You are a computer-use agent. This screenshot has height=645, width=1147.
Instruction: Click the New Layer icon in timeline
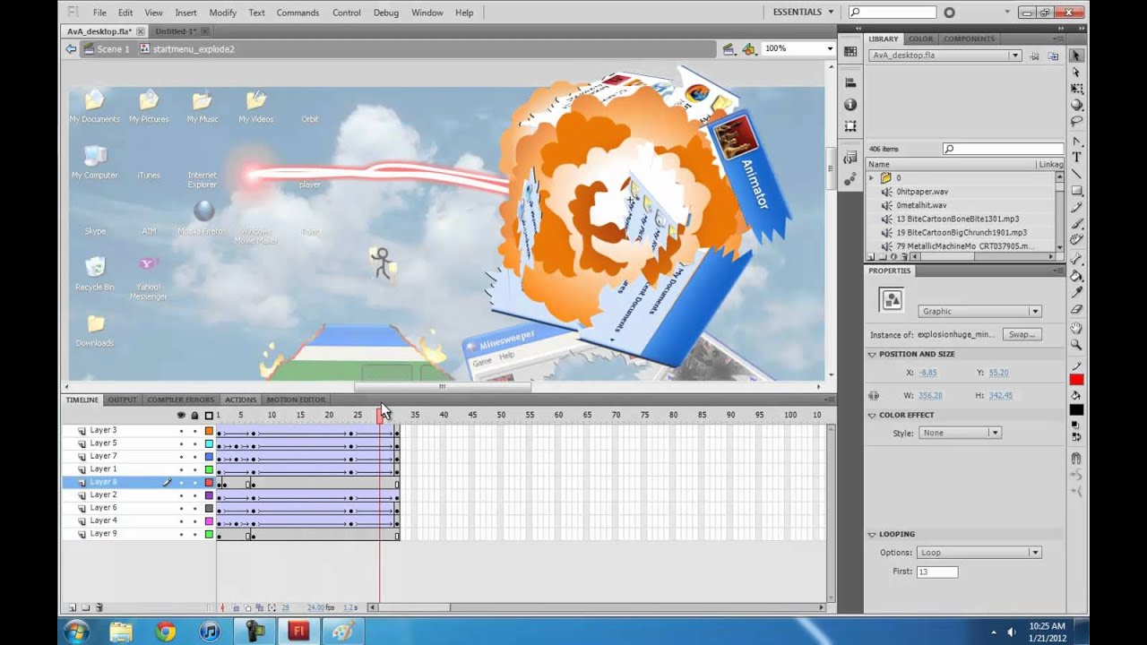[x=73, y=607]
